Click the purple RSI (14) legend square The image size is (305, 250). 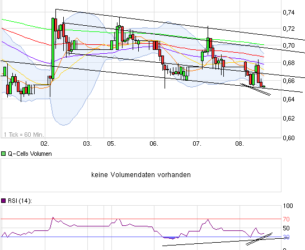coord(3,201)
